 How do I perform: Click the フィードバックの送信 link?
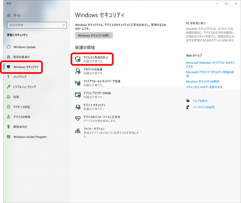tap(204, 107)
